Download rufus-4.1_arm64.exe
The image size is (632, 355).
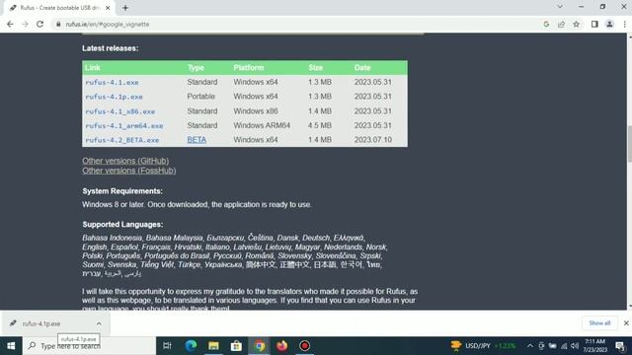point(124,125)
